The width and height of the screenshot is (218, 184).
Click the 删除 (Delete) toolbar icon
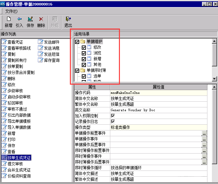point(41,20)
